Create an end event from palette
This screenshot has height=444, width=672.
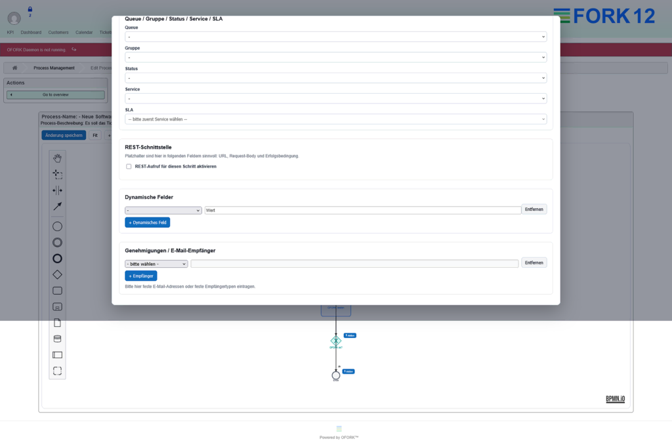tap(57, 259)
